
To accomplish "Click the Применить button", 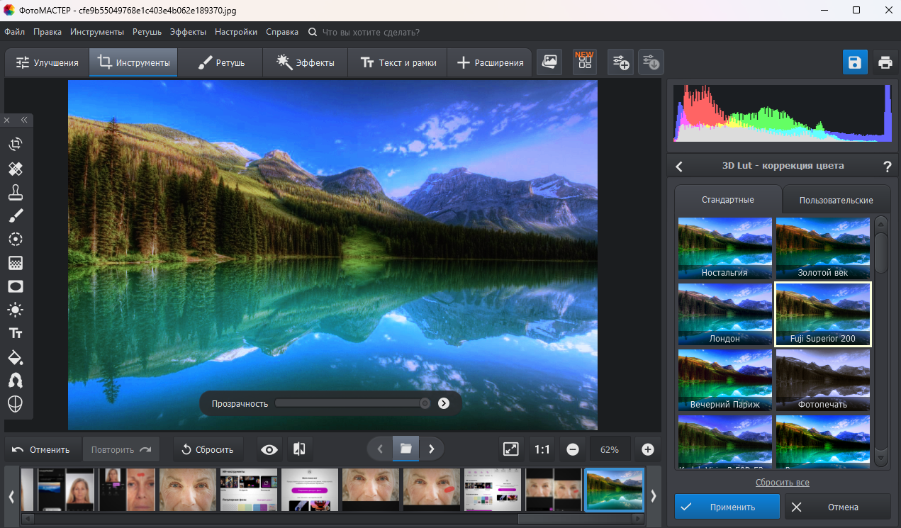I will tap(727, 507).
